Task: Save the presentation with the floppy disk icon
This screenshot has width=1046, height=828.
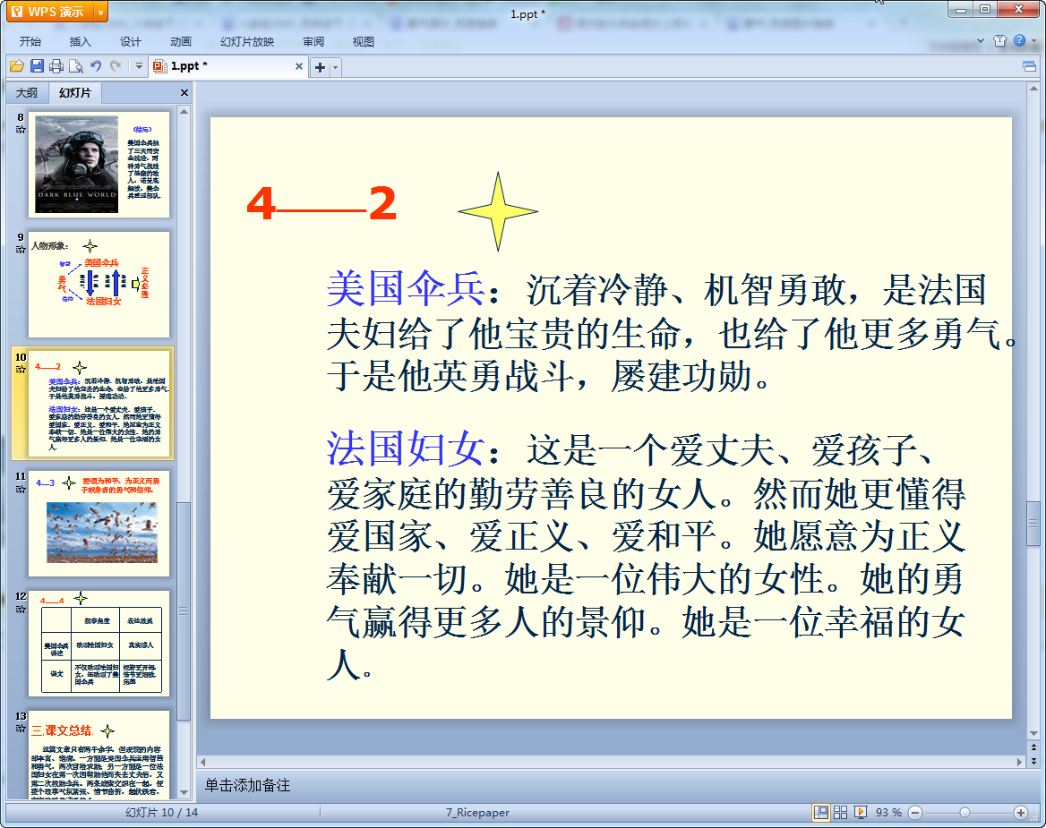Action: [37, 66]
